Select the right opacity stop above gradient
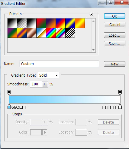The height and width of the screenshot is (149, 129). coord(120,92)
